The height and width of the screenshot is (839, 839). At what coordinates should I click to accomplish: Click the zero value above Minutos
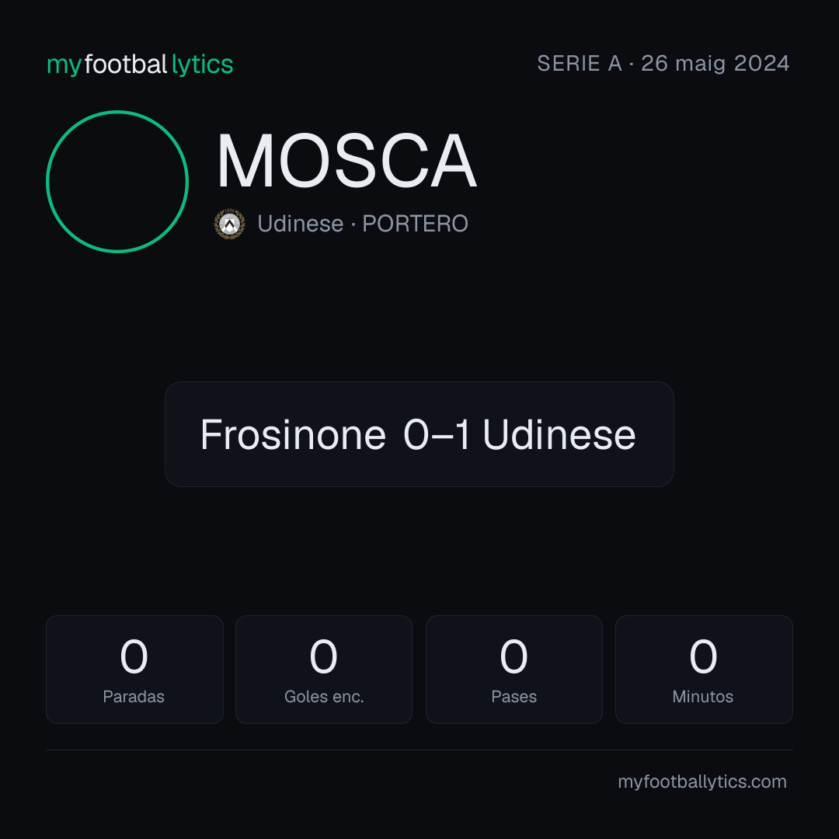pyautogui.click(x=703, y=656)
